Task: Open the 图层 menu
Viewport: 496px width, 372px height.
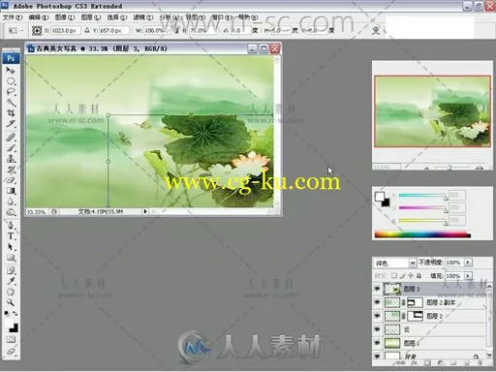Action: tap(91, 17)
